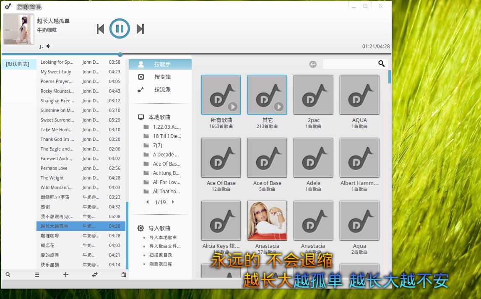The width and height of the screenshot is (481, 299).
Task: Go to next folder page arrow
Action: 173,202
